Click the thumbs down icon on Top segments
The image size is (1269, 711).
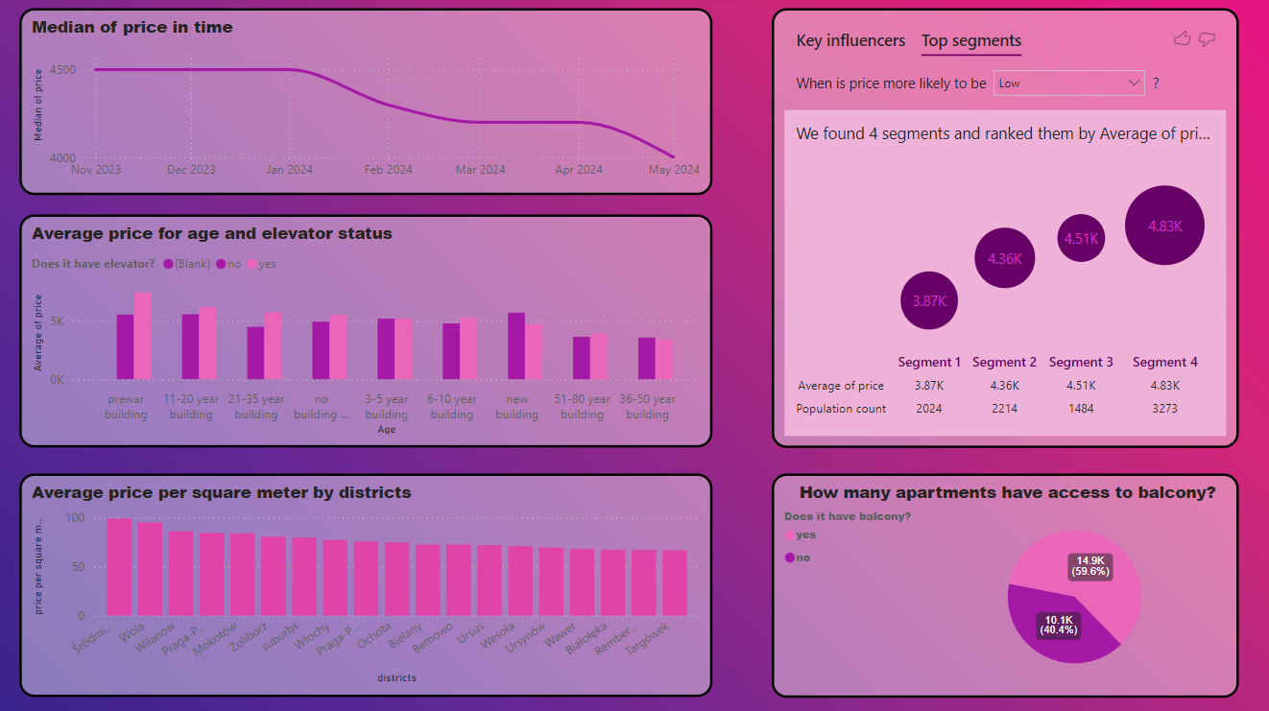coord(1207,39)
